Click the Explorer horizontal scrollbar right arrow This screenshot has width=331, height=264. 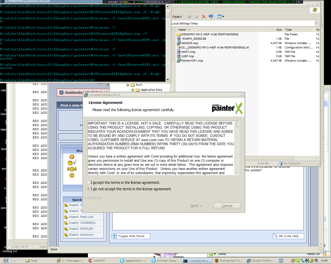[317, 158]
